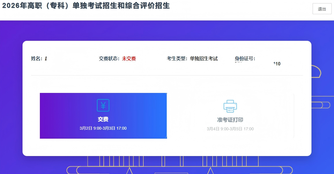Click the print period 3月4日 9:00-3月5日 17:00
This screenshot has height=174, width=334.
tap(230, 129)
